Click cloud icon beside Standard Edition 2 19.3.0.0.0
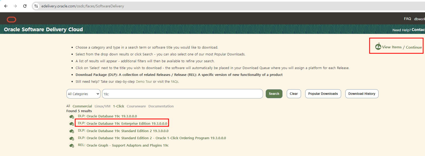425x156 pixels. pyautogui.click(x=71, y=131)
